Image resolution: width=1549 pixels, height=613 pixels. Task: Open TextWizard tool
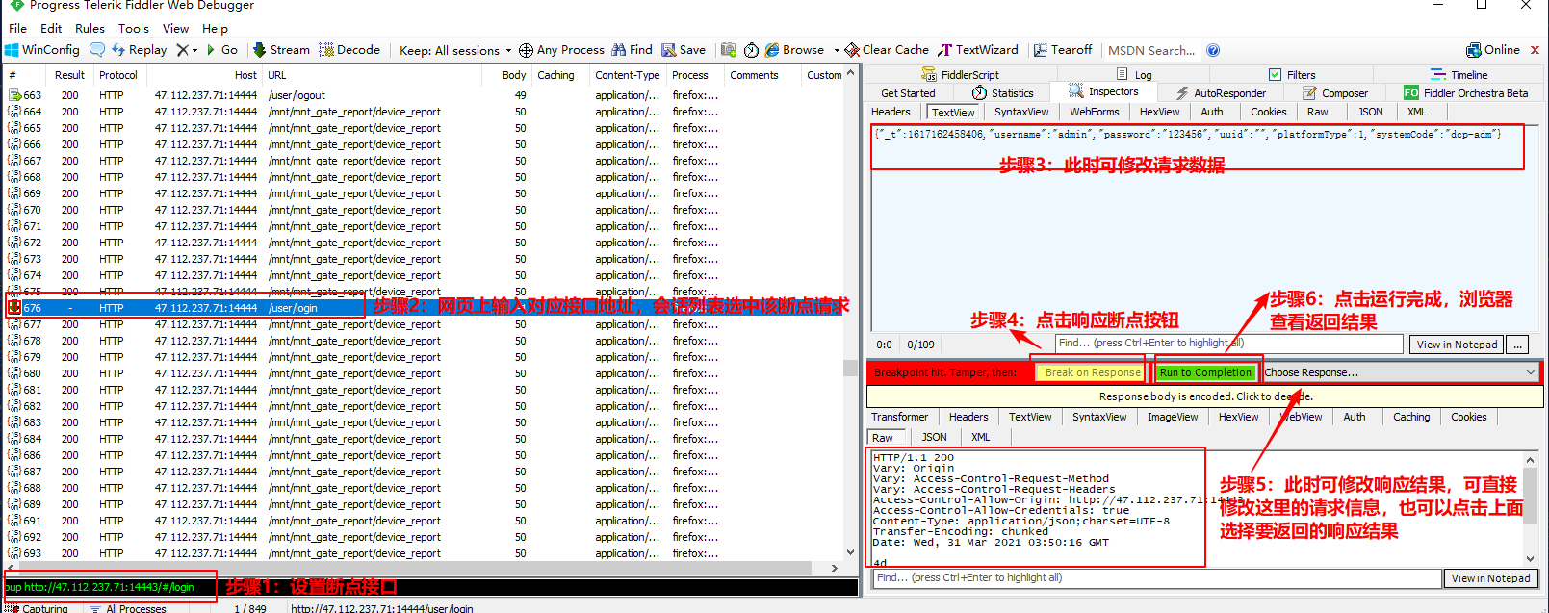(978, 50)
